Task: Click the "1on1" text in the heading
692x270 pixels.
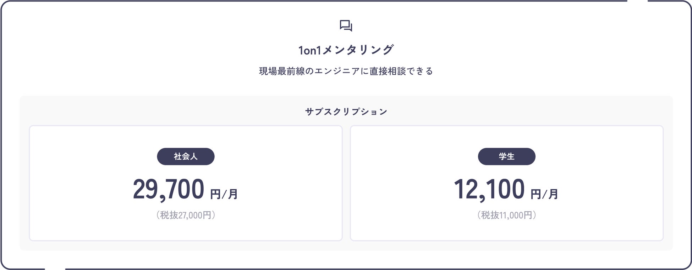Action: [309, 51]
